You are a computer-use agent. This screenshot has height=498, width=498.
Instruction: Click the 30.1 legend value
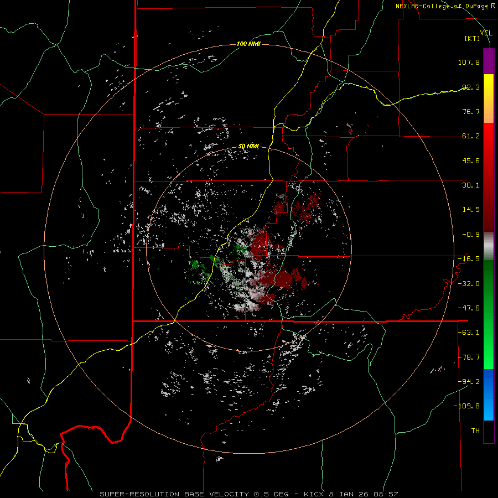(x=471, y=185)
